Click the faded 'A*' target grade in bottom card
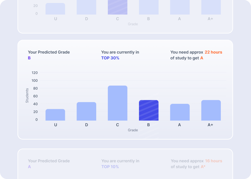The image size is (251, 179). (x=203, y=167)
